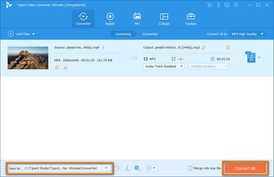Click the mountain video thumbnail
The height and width of the screenshot is (177, 274).
(28, 58)
